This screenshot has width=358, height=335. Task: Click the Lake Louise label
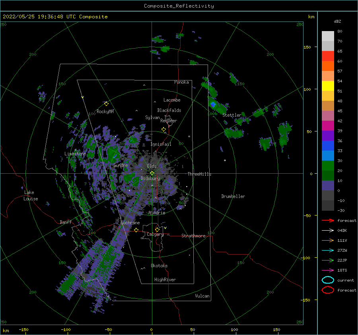tap(31, 196)
